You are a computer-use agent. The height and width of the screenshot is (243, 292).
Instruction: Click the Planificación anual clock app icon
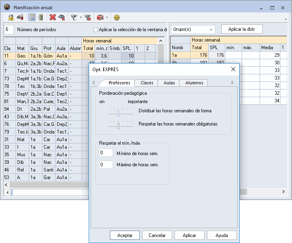(7, 7)
